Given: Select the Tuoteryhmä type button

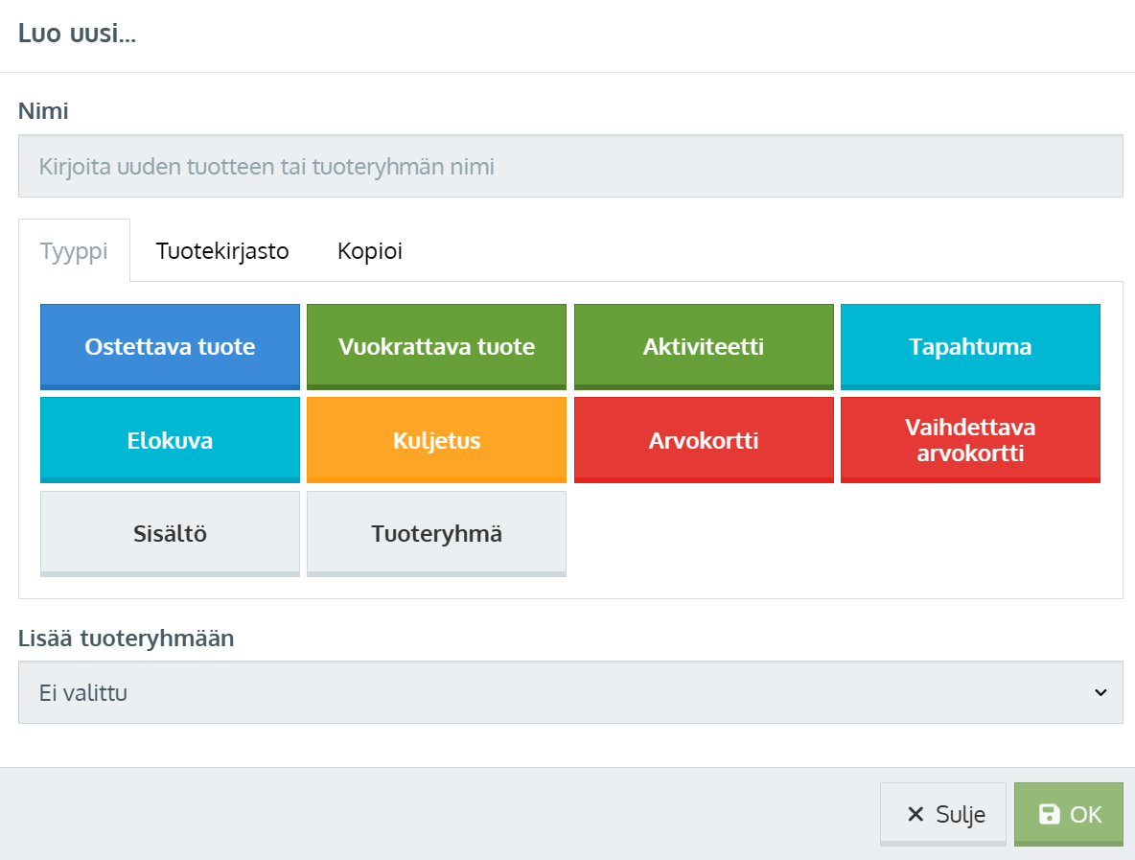Looking at the screenshot, I should click(x=436, y=534).
